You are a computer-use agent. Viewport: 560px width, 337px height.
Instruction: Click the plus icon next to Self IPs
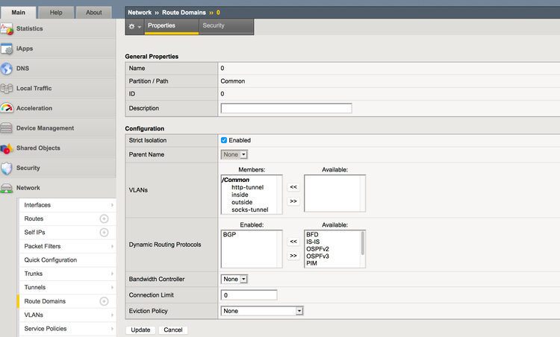click(x=104, y=233)
